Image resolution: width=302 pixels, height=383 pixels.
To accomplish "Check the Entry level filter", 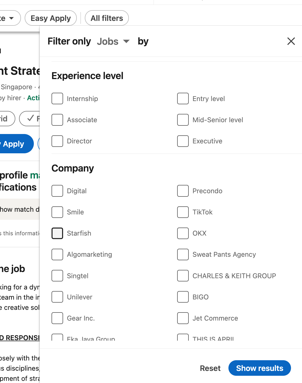I will click(x=183, y=99).
